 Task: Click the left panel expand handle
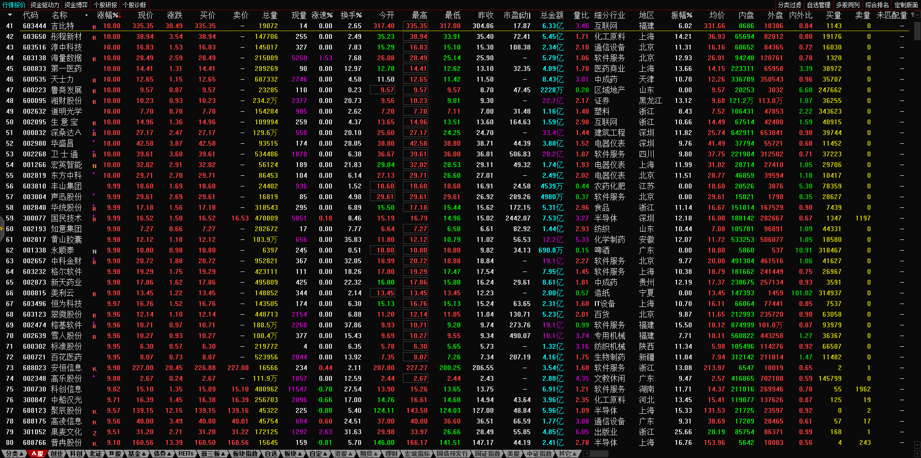2,229
